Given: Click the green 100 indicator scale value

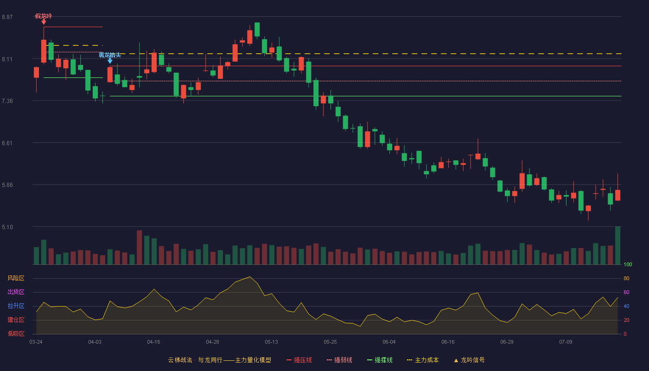Looking at the screenshot, I should pyautogui.click(x=628, y=264).
